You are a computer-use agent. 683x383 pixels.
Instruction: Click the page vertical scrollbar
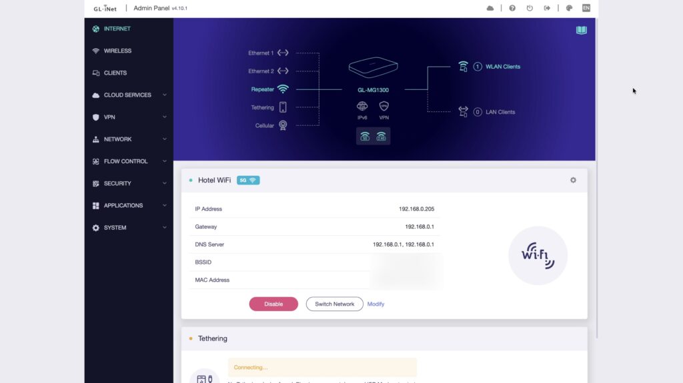597,178
